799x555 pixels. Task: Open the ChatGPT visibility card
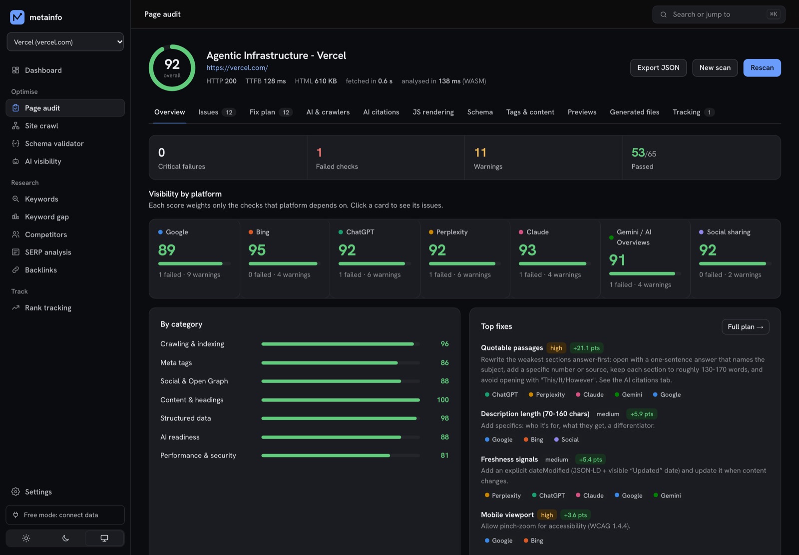click(375, 258)
